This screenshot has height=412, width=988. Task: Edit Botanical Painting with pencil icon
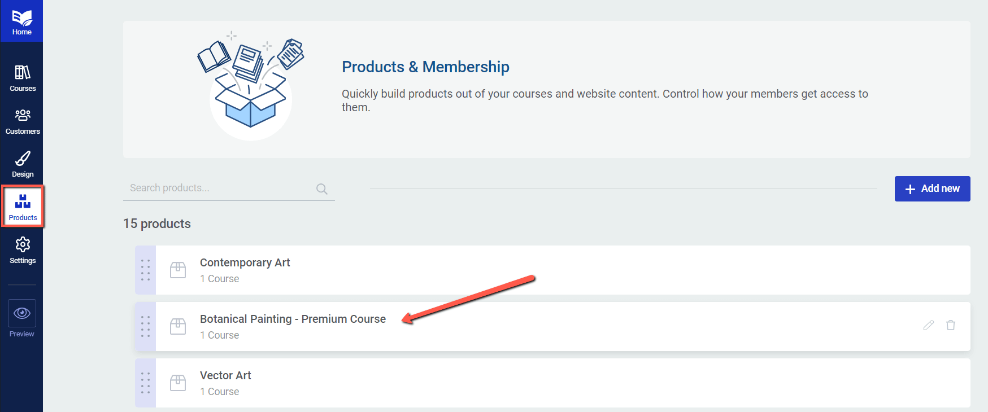tap(929, 325)
